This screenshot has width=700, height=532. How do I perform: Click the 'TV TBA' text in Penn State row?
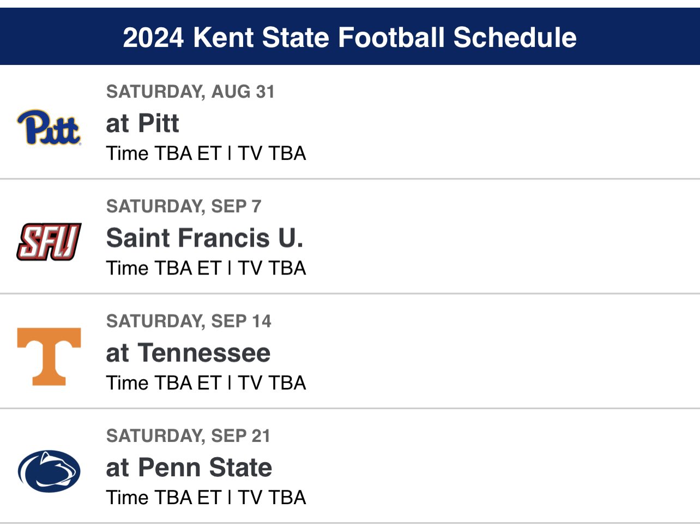272,498
